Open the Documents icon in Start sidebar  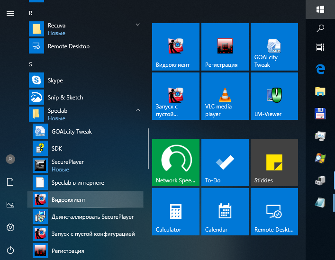tap(10, 182)
